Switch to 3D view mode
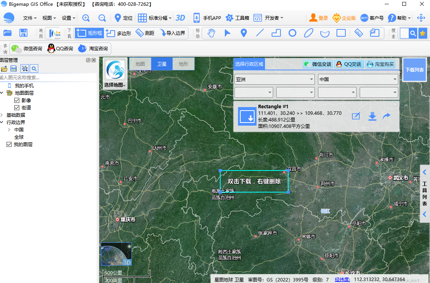The height and width of the screenshot is (283, 430). click(179, 17)
